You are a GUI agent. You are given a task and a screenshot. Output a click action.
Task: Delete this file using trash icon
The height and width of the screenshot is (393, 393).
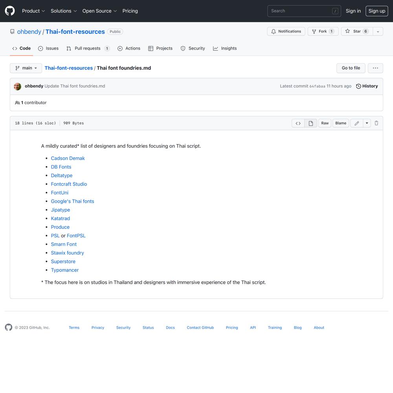(376, 123)
